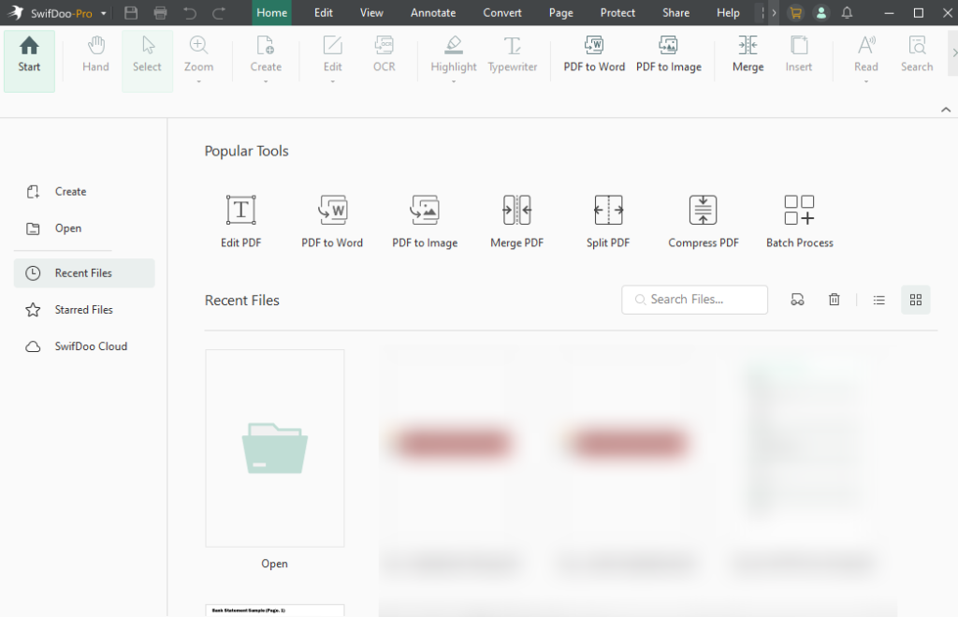
Task: Click PDF to Word in the ribbon
Action: (594, 55)
